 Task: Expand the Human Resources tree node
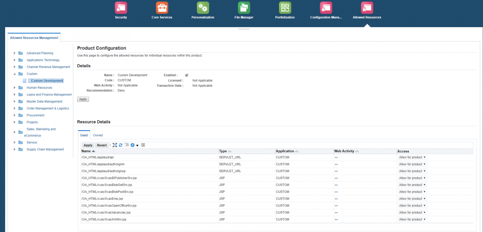pyautogui.click(x=14, y=88)
